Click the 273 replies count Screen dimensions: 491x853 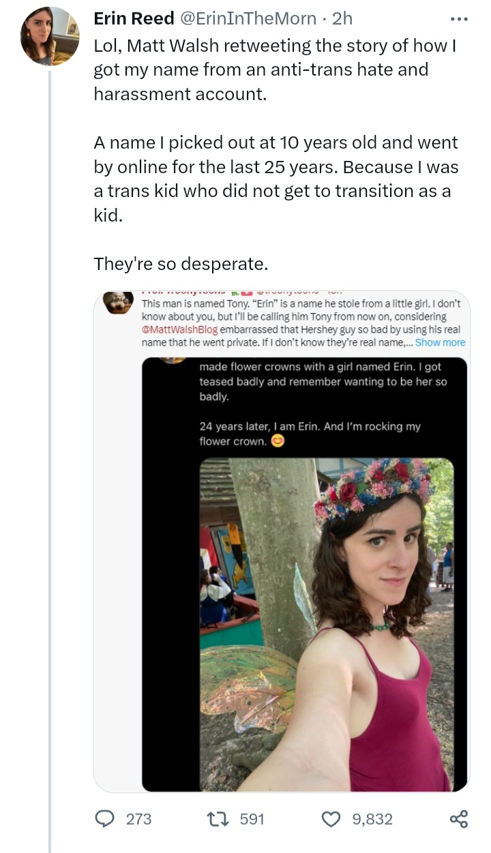pos(139,818)
